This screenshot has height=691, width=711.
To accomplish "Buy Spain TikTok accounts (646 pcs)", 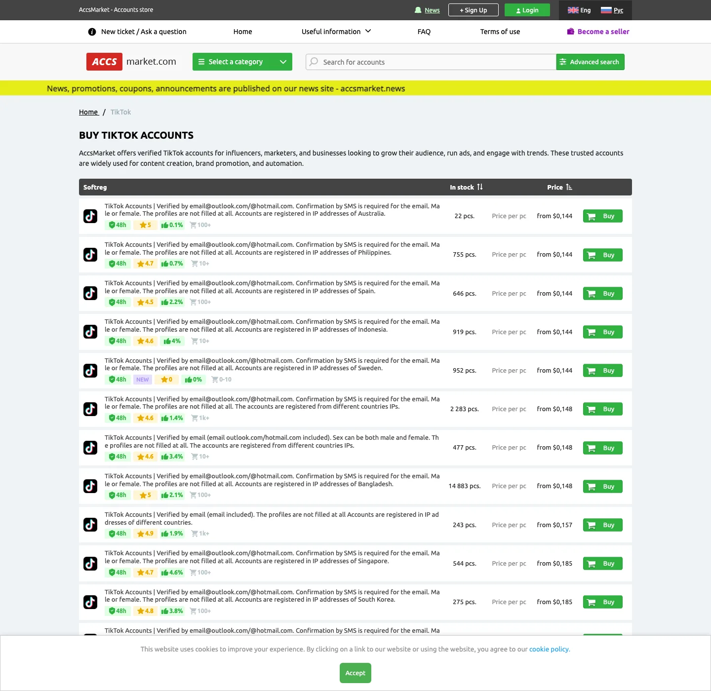I will click(x=603, y=293).
